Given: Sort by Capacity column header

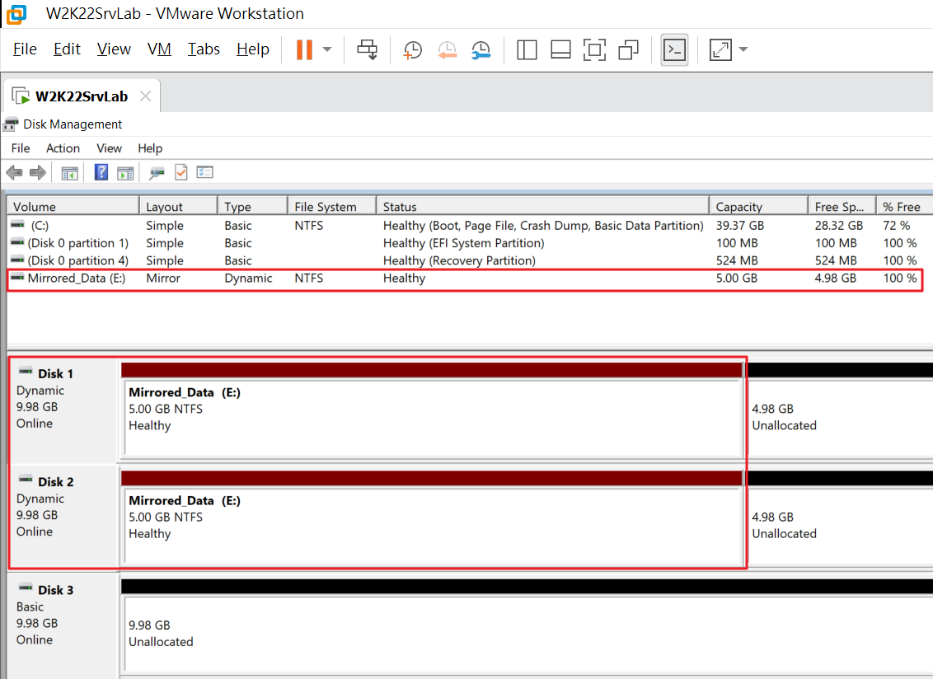Looking at the screenshot, I should click(758, 207).
